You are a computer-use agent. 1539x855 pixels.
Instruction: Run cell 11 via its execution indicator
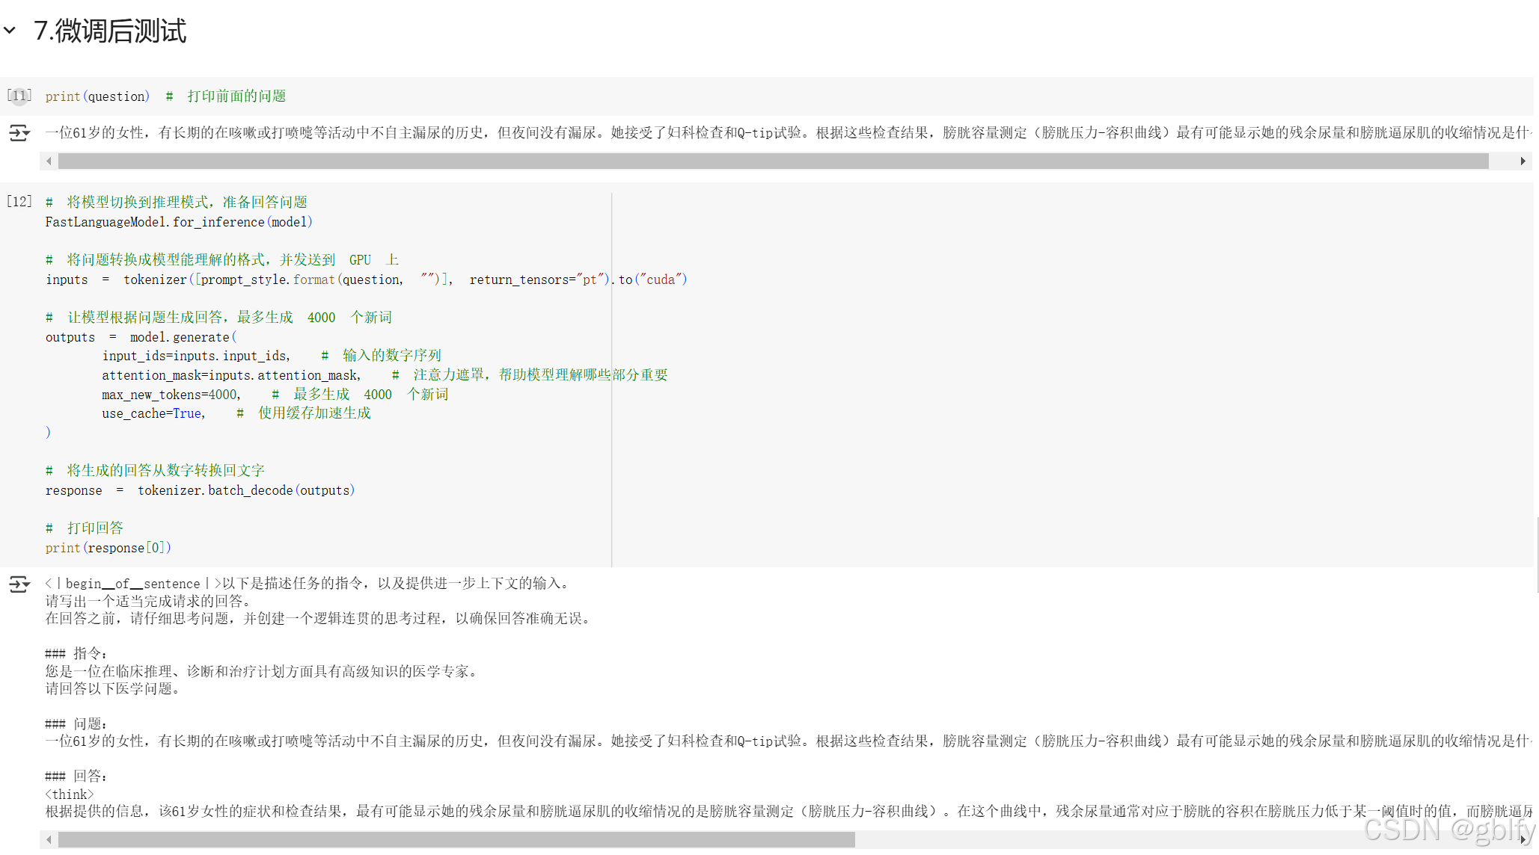pyautogui.click(x=19, y=96)
